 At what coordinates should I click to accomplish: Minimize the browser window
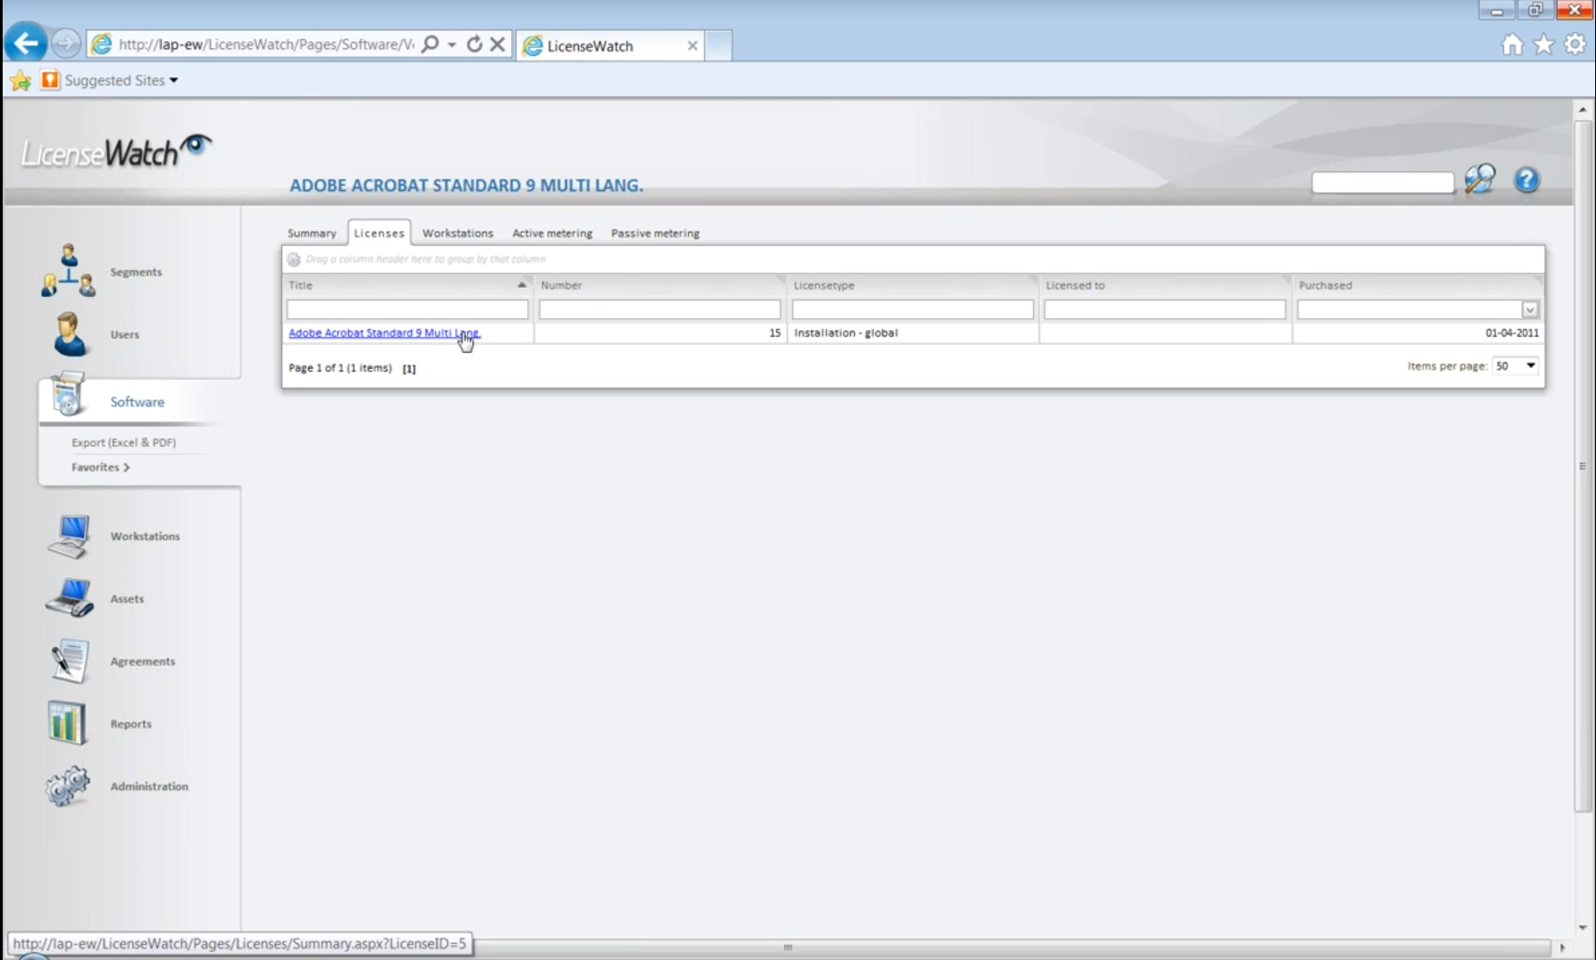click(x=1497, y=11)
